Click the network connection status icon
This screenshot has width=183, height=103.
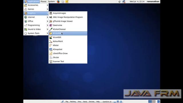tap(124, 1)
